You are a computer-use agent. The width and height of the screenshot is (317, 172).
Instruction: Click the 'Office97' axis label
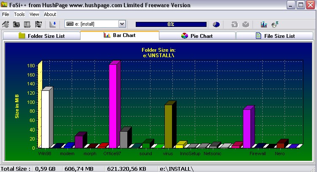pos(112,153)
